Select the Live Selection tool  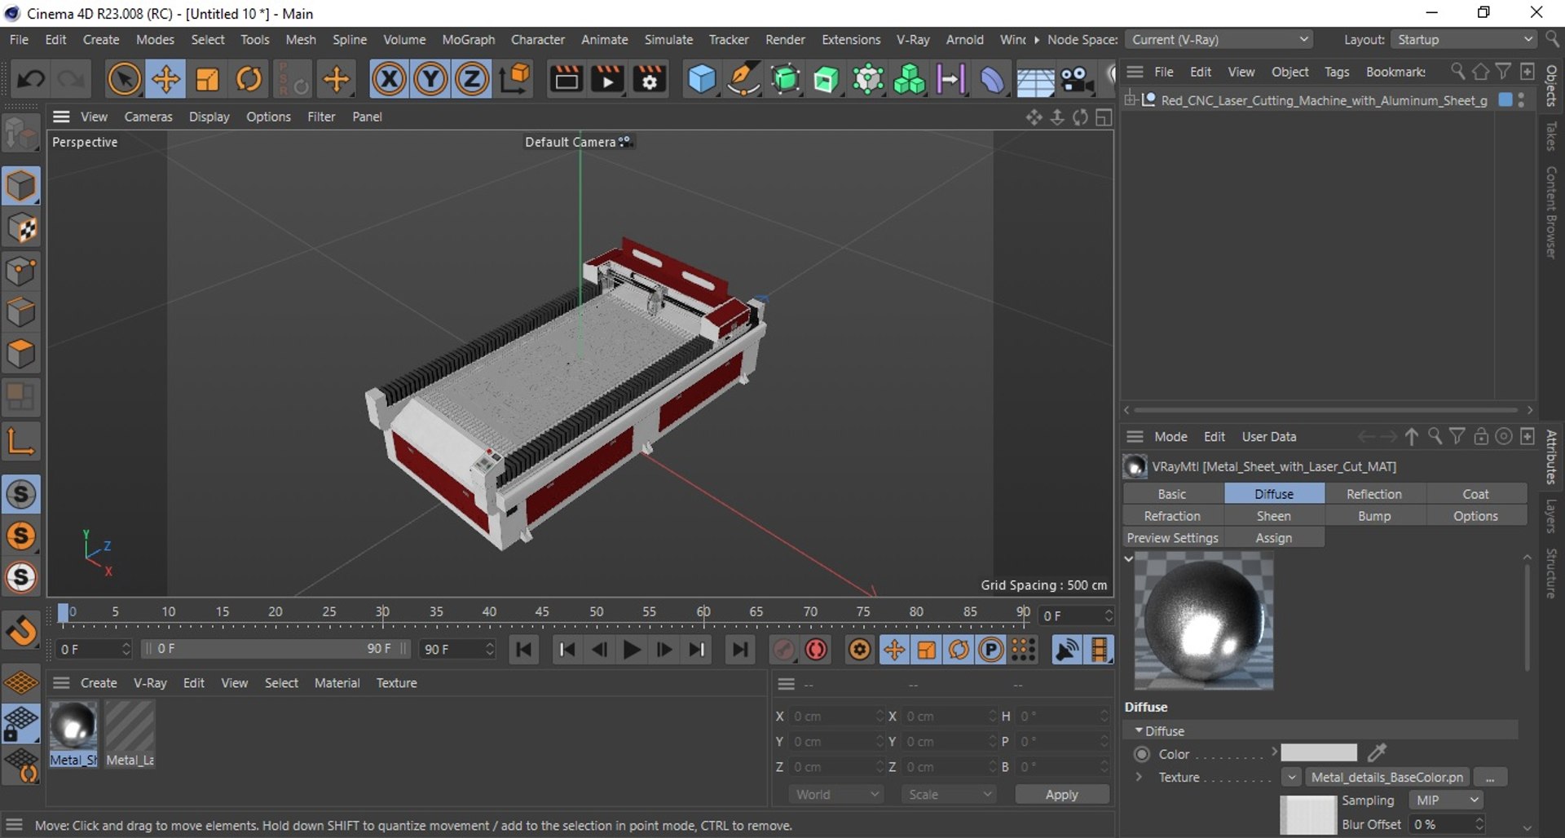tap(124, 79)
